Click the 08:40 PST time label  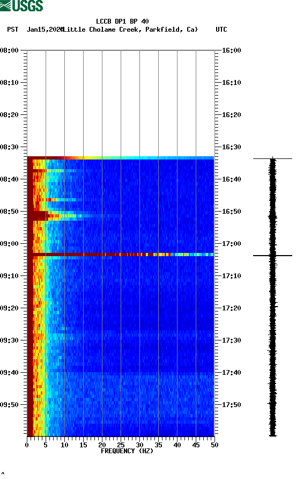[10, 179]
